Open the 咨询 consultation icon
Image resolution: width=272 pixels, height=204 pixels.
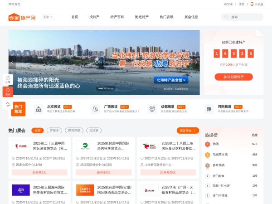click(x=8, y=92)
